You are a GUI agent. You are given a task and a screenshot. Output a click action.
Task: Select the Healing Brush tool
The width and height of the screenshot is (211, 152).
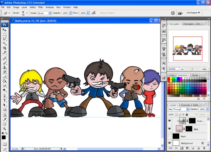pos(5,58)
